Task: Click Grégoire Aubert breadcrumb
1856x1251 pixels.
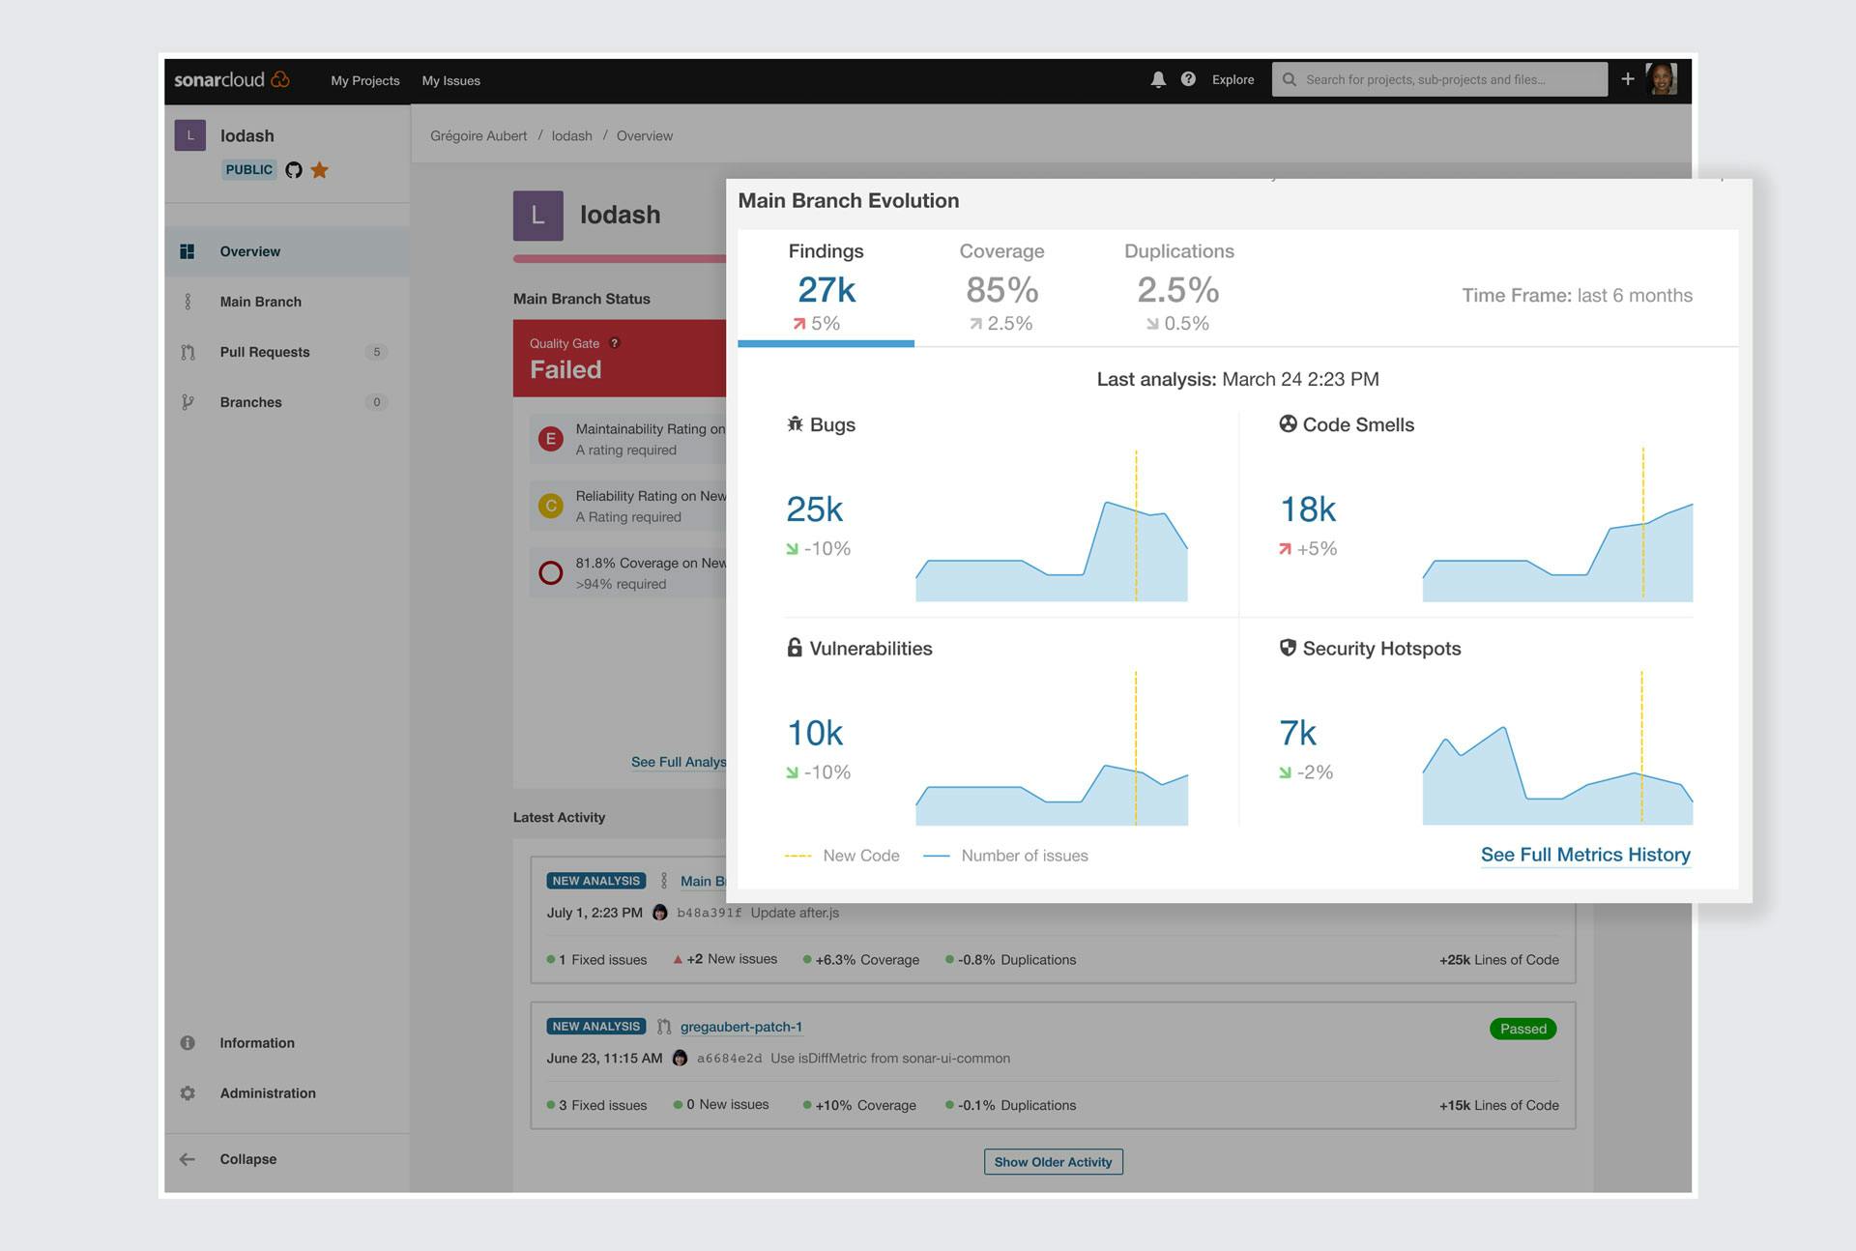Action: coord(478,136)
